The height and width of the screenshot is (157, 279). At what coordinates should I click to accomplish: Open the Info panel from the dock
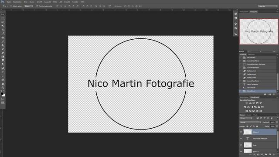coord(236,18)
